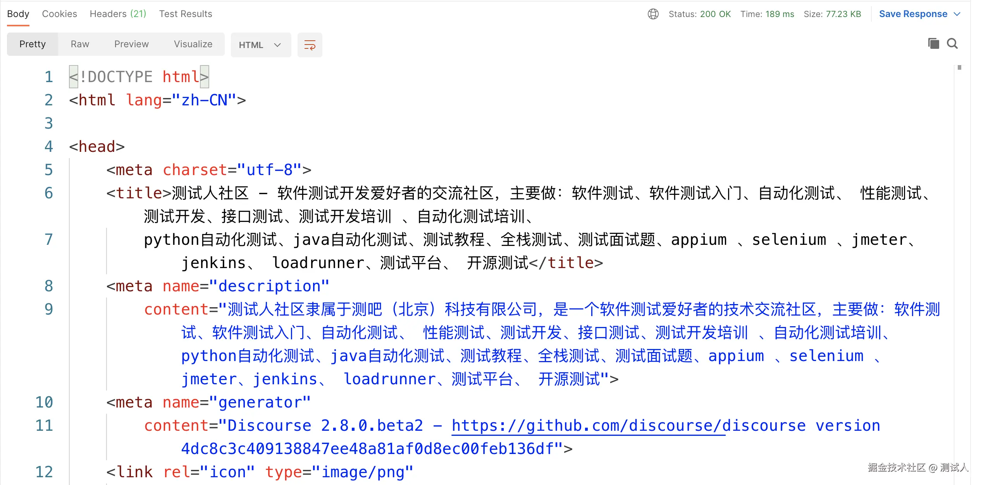981x485 pixels.
Task: Toggle the word wrap icon
Action: coord(310,45)
